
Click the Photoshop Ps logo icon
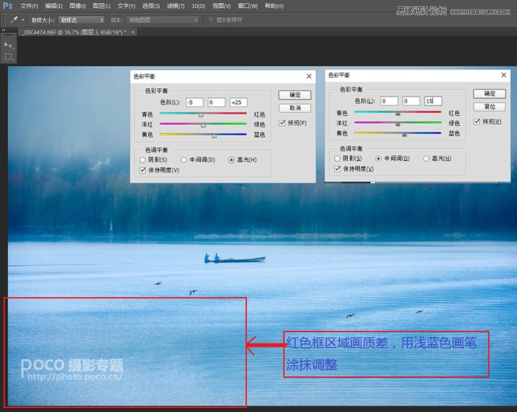point(8,6)
